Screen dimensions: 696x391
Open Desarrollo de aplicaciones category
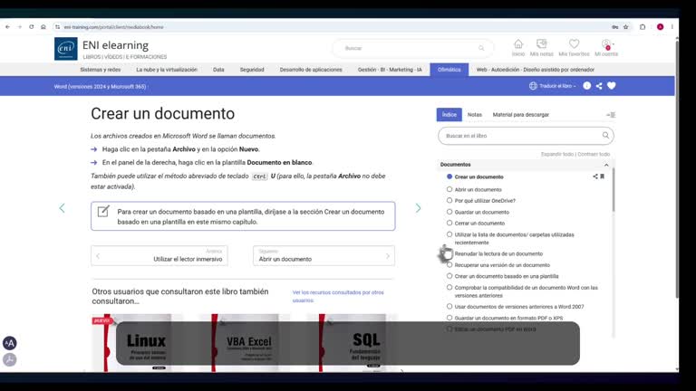[311, 70]
